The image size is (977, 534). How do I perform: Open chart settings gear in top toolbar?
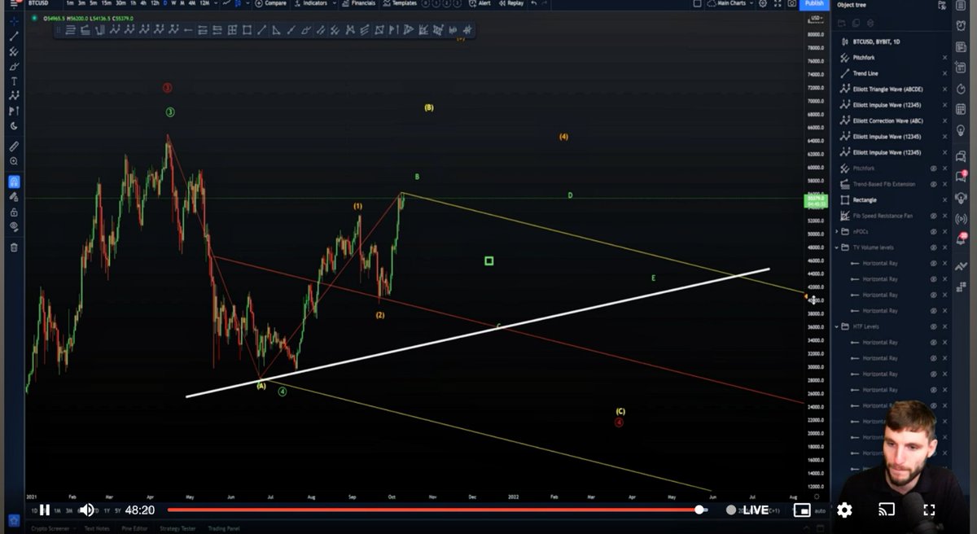[763, 3]
